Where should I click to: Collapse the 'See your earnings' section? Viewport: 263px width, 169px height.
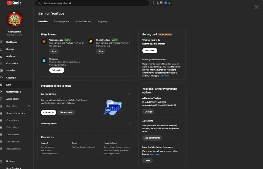click(x=129, y=94)
